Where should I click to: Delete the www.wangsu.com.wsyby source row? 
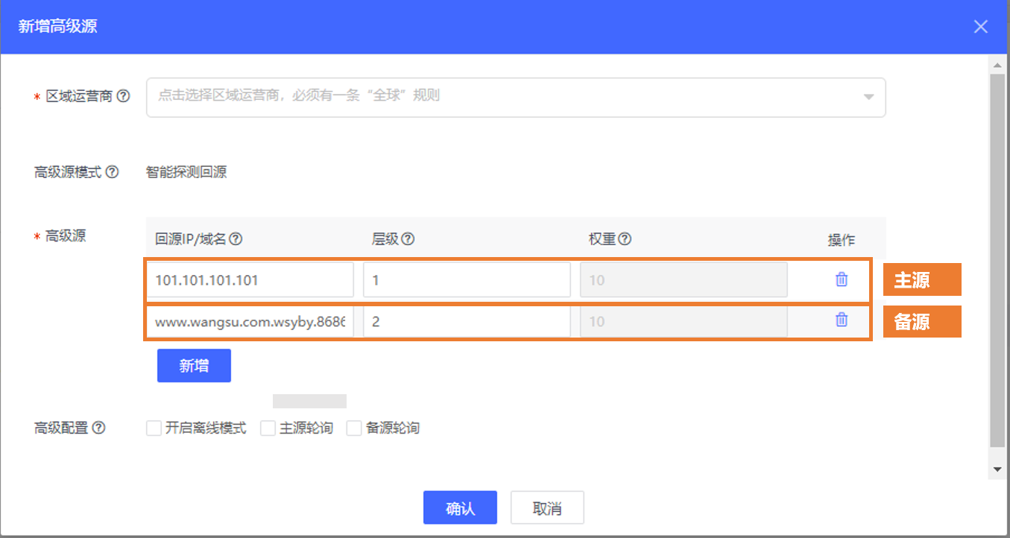[x=842, y=320]
